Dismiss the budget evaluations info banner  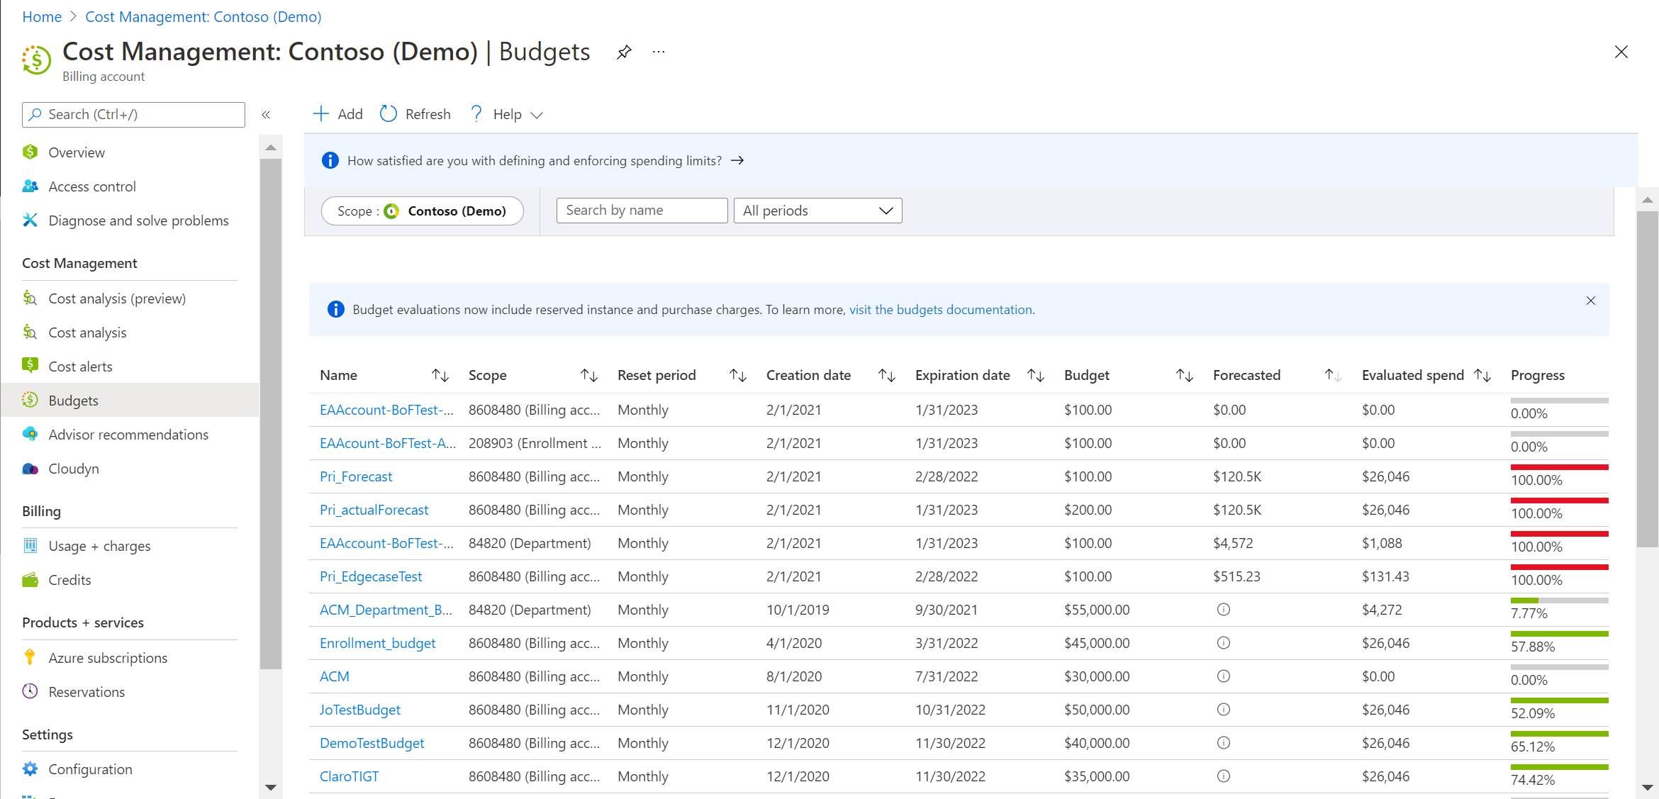[1591, 301]
